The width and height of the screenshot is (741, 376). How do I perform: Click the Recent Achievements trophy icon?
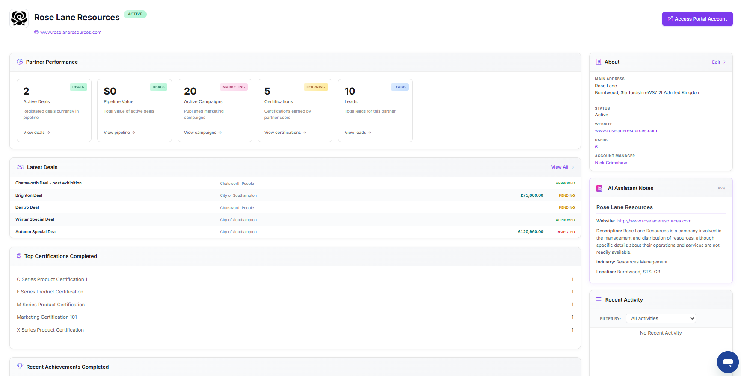pos(20,367)
